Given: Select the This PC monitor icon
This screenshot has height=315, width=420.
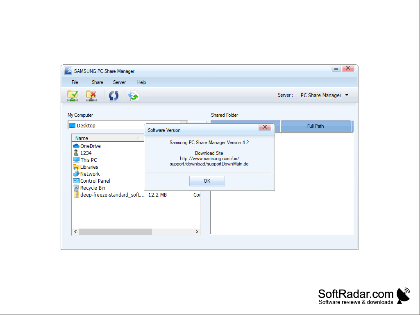Looking at the screenshot, I should pyautogui.click(x=76, y=160).
